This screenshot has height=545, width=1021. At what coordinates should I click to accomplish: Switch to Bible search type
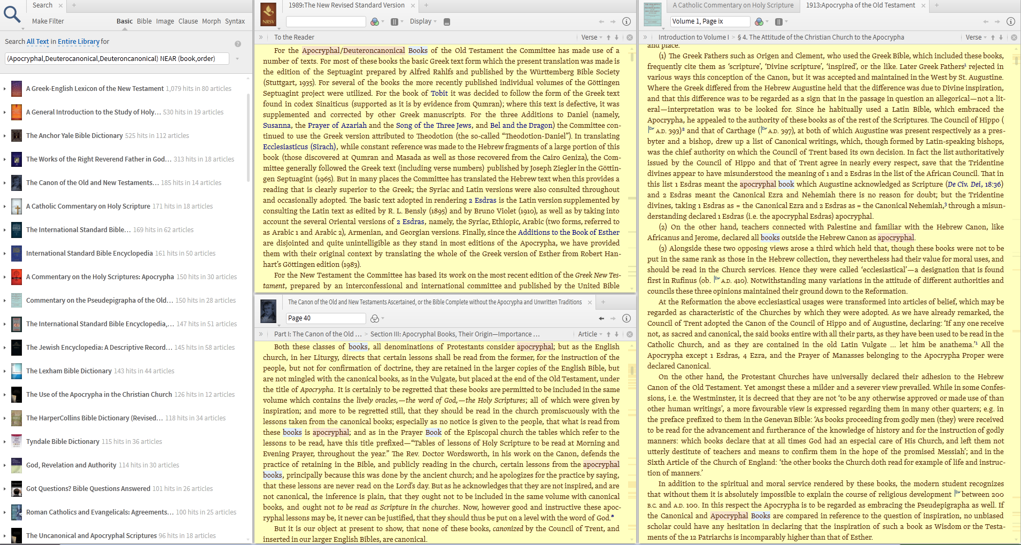coord(144,21)
